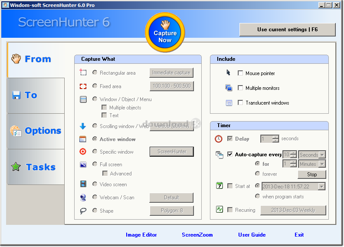Click the Translucent windows icon
344x247 pixels.
click(229, 102)
